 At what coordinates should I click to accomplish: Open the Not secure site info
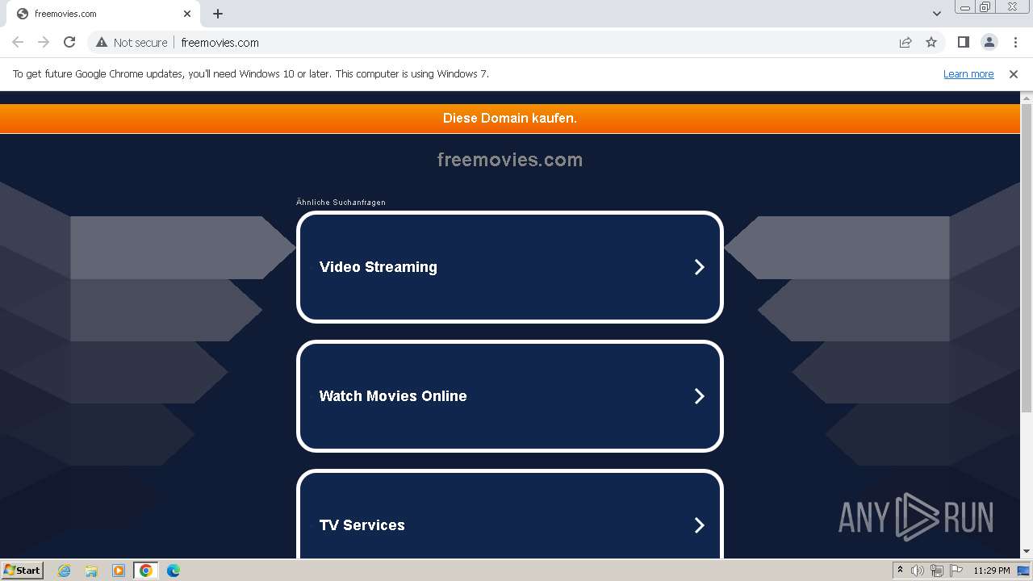[x=132, y=42]
